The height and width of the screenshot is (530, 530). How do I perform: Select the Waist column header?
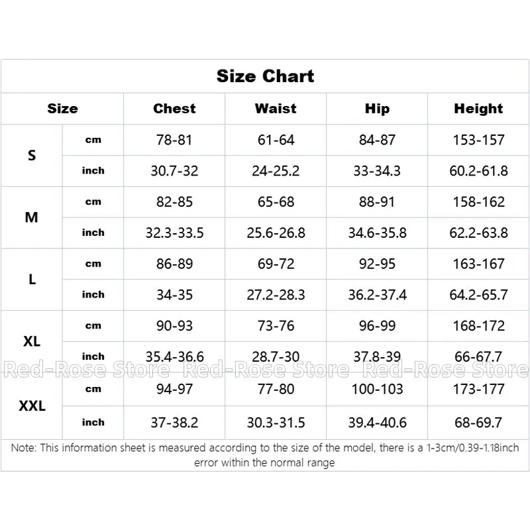[x=276, y=109]
